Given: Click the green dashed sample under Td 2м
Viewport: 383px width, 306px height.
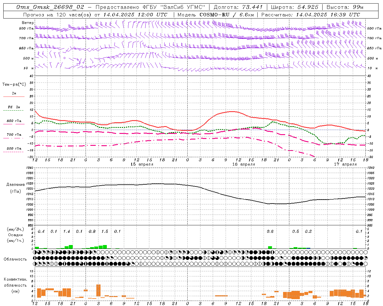Looking at the screenshot, I should click(14, 111).
